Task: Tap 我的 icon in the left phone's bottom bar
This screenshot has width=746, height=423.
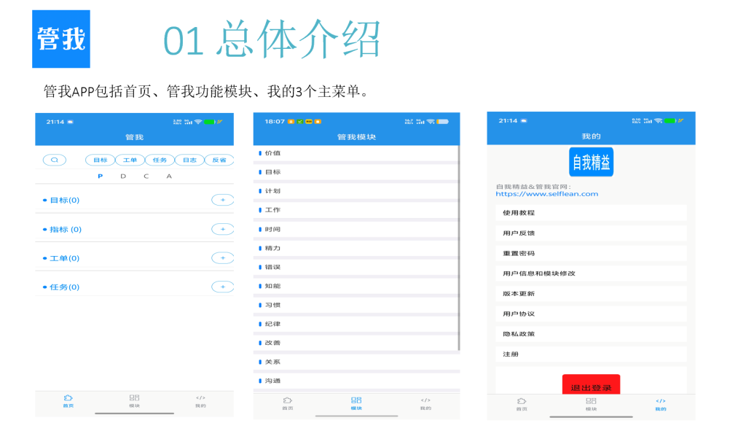Action: pos(200,400)
